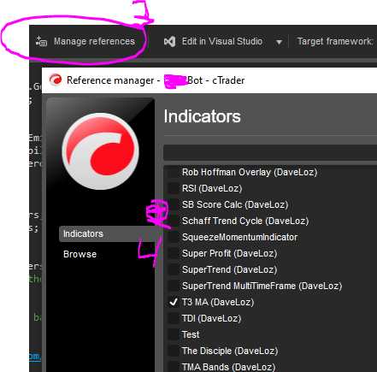
Task: Tick SuperTrend MultiTimeFrame (DaveLoz) checkbox
Action: [x=174, y=286]
